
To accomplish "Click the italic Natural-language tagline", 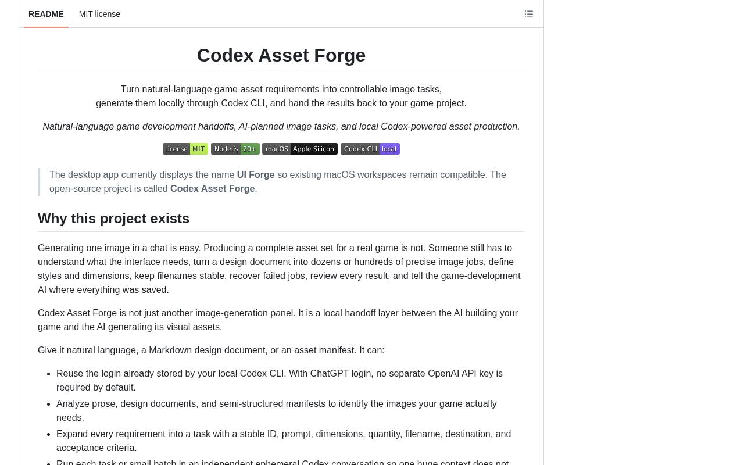I will click(x=281, y=127).
